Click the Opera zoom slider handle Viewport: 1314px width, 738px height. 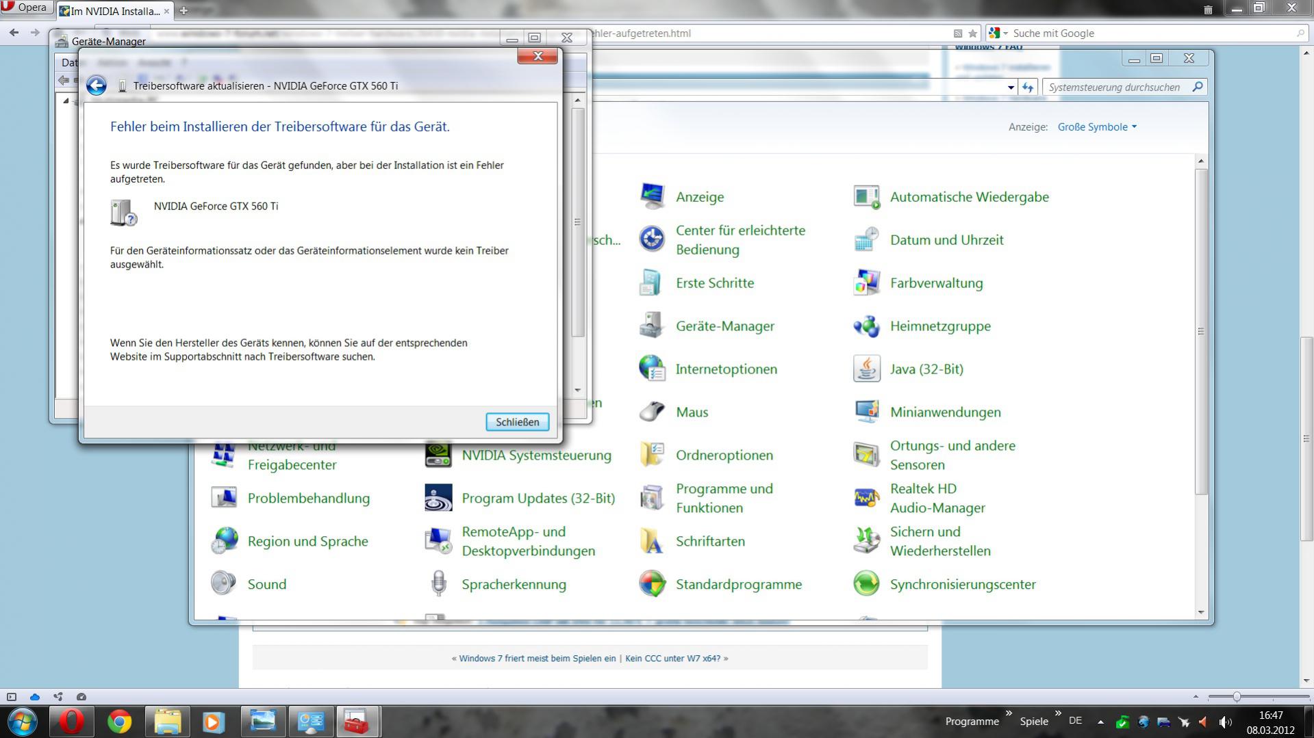point(1237,697)
